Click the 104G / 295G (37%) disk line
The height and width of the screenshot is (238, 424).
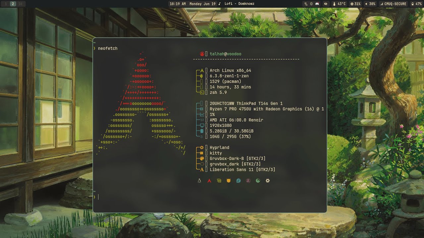click(230, 137)
